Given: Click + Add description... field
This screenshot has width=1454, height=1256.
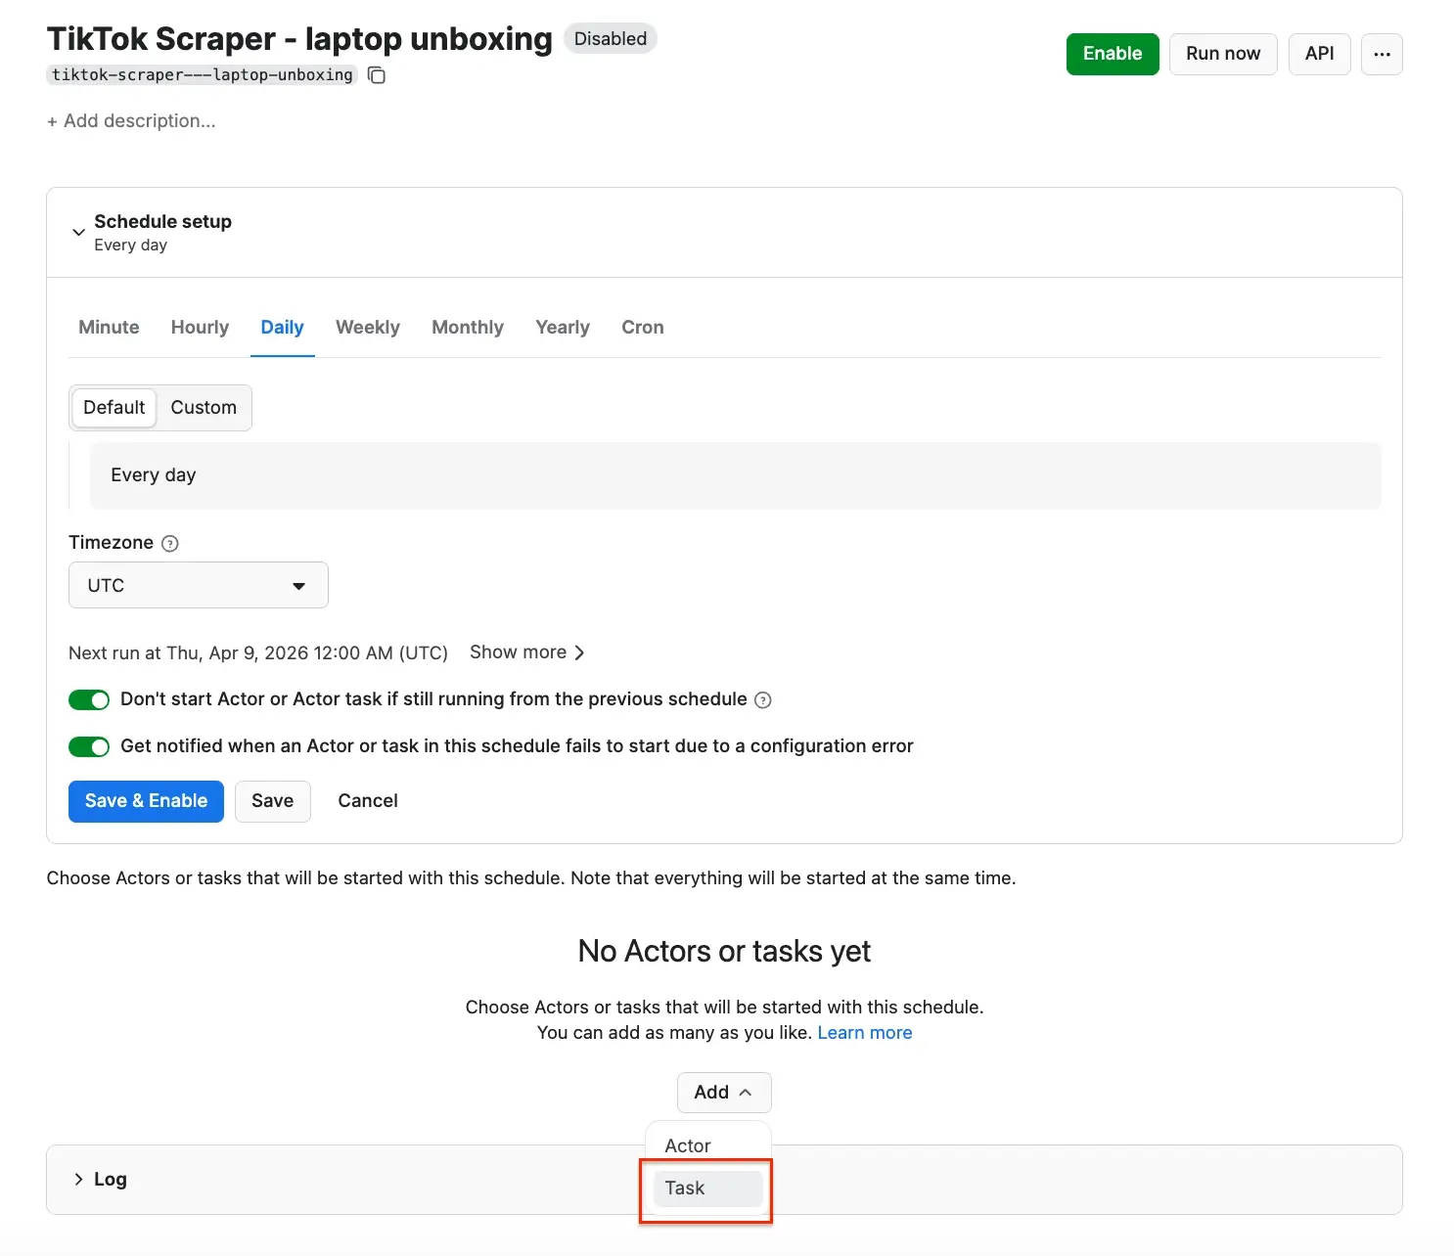Looking at the screenshot, I should pyautogui.click(x=131, y=121).
